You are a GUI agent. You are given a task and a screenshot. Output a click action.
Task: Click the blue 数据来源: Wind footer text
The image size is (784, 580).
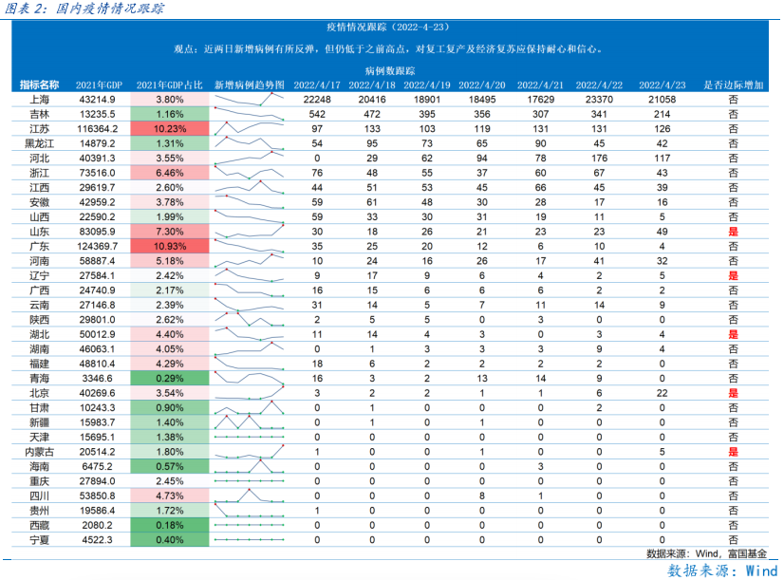722,570
